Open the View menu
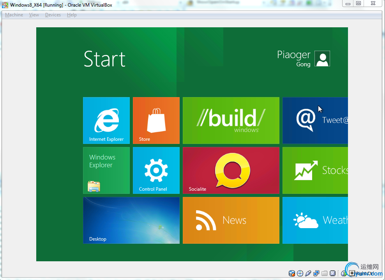This screenshot has height=280, width=385. [34, 15]
